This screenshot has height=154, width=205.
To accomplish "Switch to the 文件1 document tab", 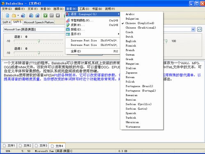I will [x=9, y=146].
